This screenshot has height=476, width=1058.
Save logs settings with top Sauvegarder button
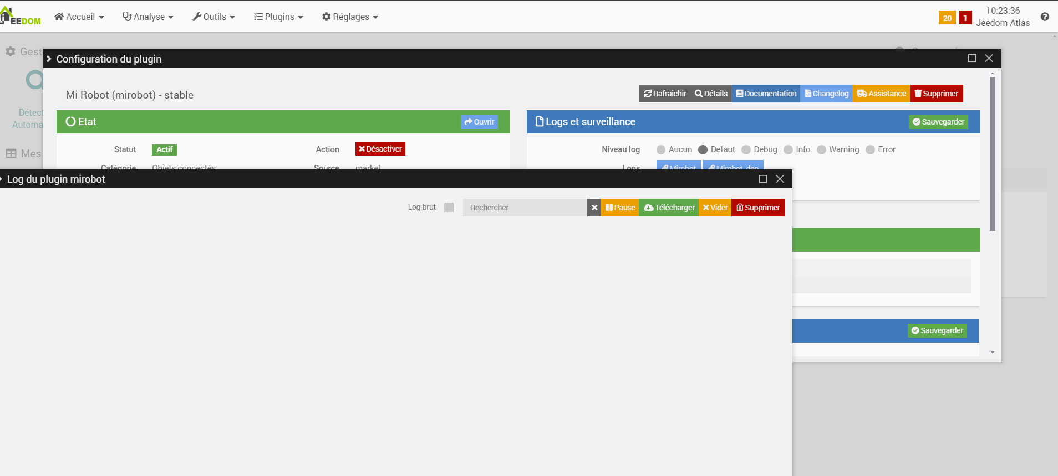(x=938, y=122)
